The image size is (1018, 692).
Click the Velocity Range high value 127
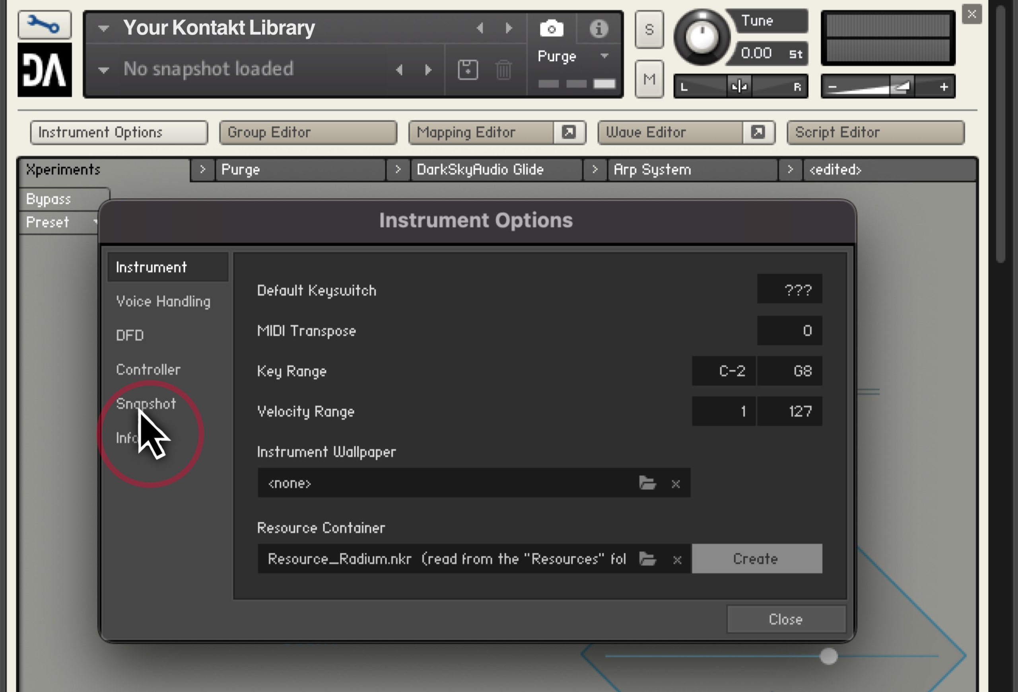(x=790, y=411)
